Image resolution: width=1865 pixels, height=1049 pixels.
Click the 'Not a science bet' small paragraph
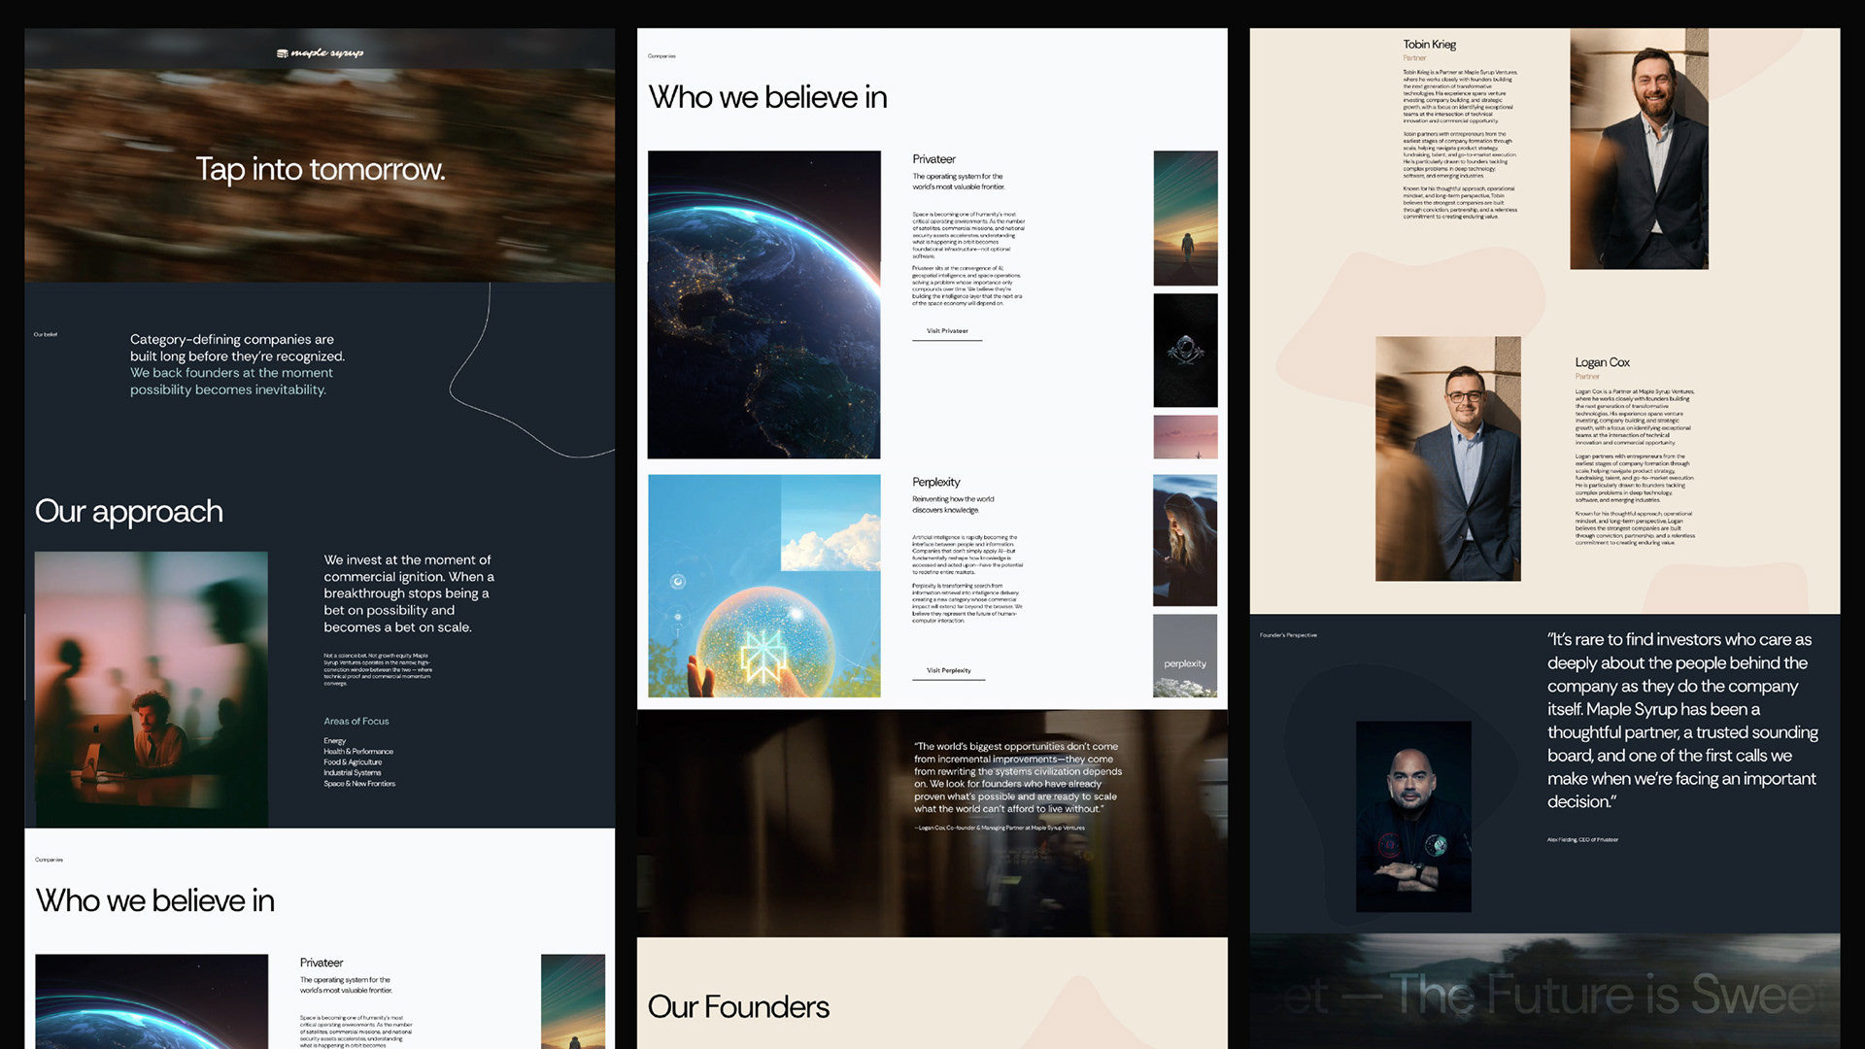[378, 669]
